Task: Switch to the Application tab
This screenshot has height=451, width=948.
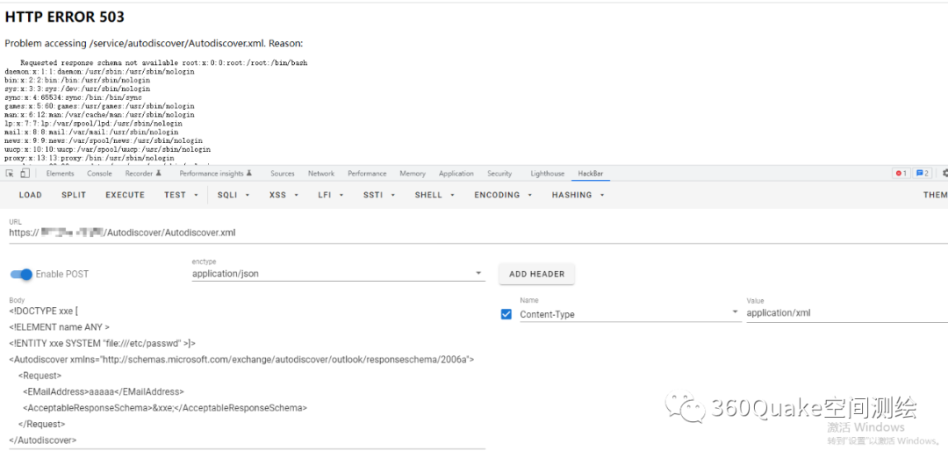Action: [456, 174]
